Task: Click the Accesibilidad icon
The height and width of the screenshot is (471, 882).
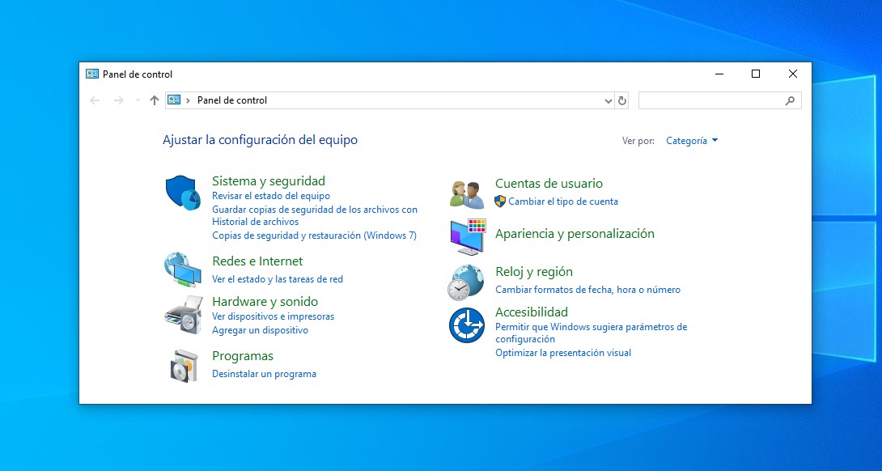Action: tap(466, 325)
